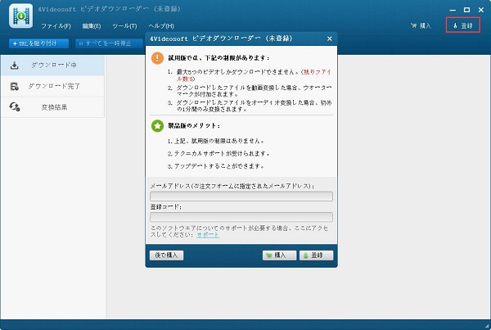Click text アップデートすることができます
This screenshot has height=330, width=491.
click(218, 166)
